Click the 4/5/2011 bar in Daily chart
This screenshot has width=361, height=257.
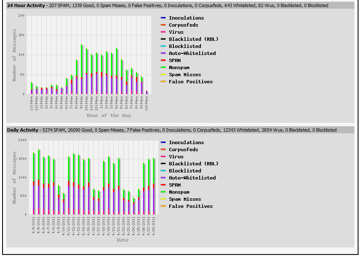(x=39, y=183)
